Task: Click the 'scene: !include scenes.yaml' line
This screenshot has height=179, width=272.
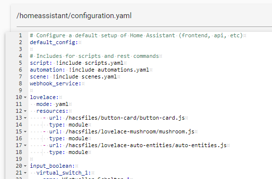Action: [x=73, y=77]
